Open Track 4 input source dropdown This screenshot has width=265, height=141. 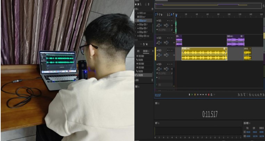[164, 73]
